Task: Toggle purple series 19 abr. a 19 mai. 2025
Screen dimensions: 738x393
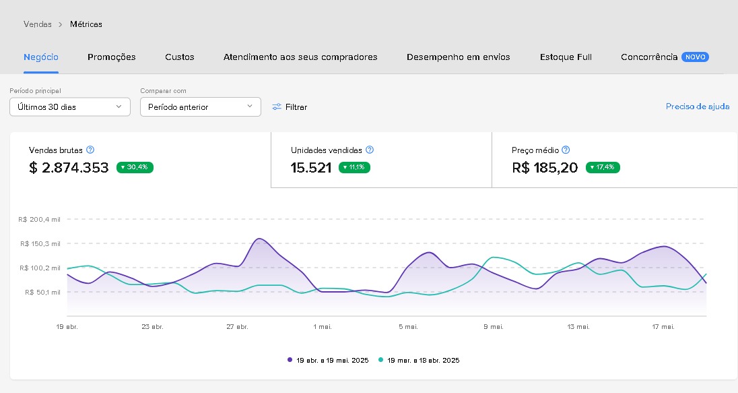Action: tap(328, 361)
